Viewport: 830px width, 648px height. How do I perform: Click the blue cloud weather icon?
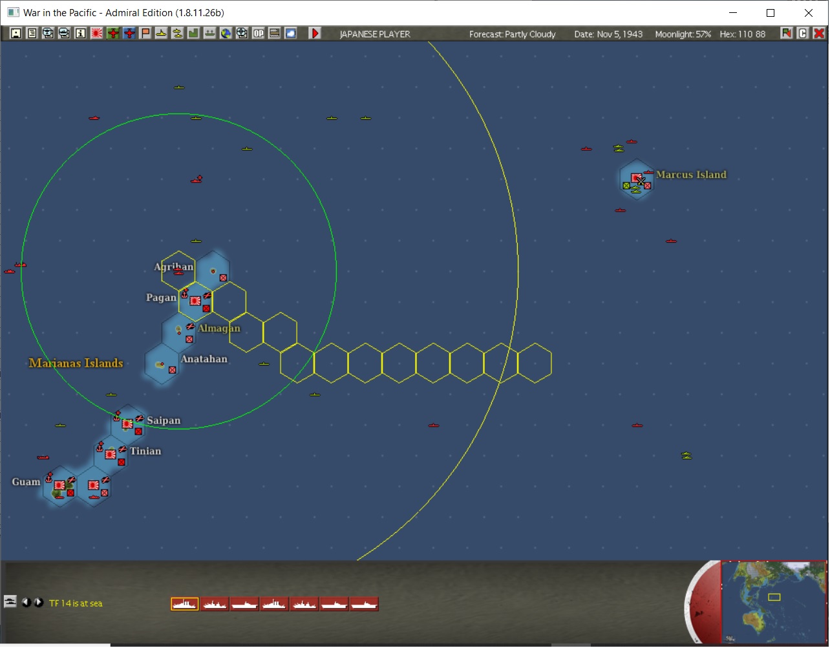coord(291,34)
